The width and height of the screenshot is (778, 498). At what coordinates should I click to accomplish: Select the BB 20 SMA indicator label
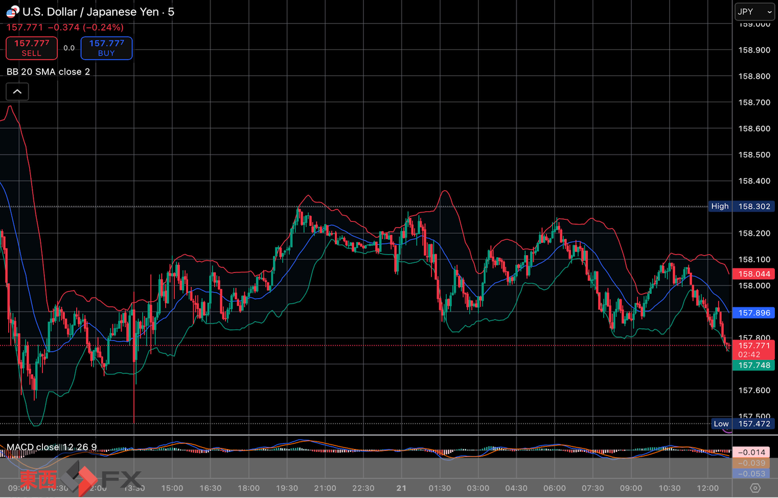(48, 72)
